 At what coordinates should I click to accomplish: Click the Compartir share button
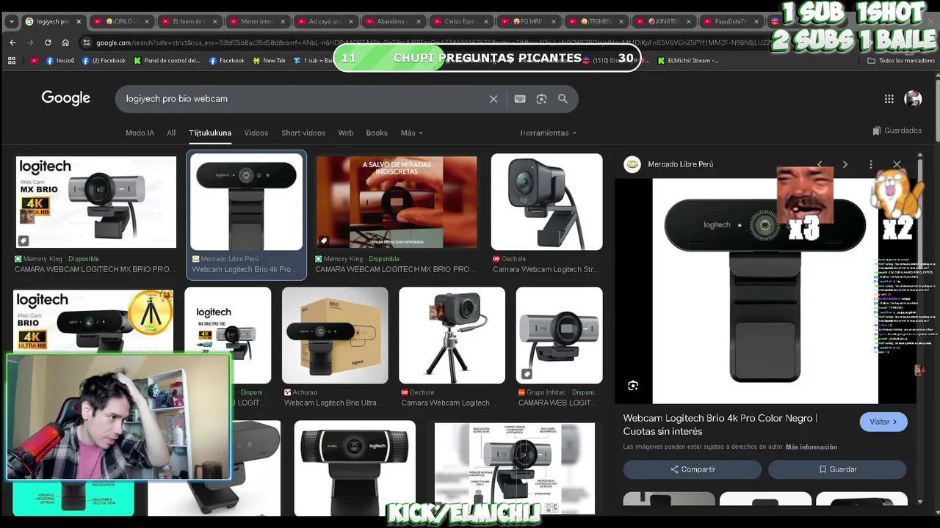pos(693,469)
